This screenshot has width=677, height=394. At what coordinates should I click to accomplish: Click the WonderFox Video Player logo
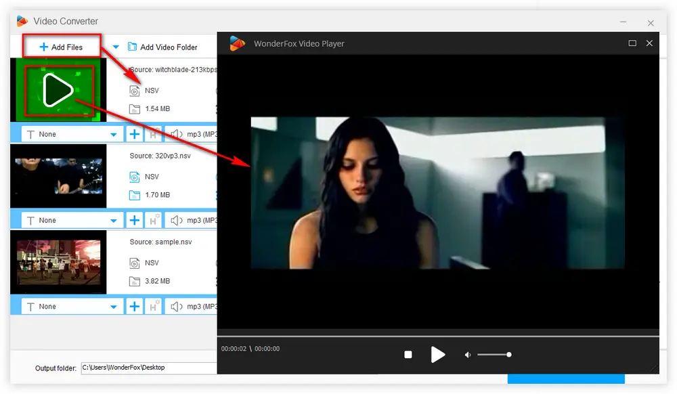237,43
